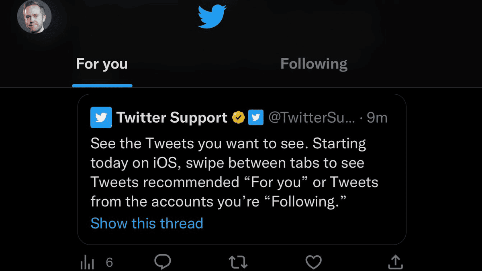The image size is (482, 271).
Task: Share the tweet via upload icon
Action: [396, 262]
